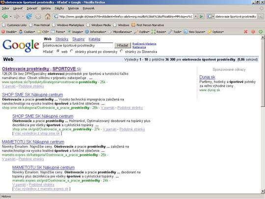Open Rozšírené hľadanie link
Viewport: 265px width, 199px height.
tap(144, 44)
